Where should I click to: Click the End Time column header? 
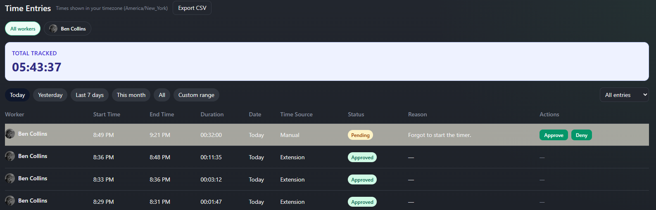click(x=162, y=114)
